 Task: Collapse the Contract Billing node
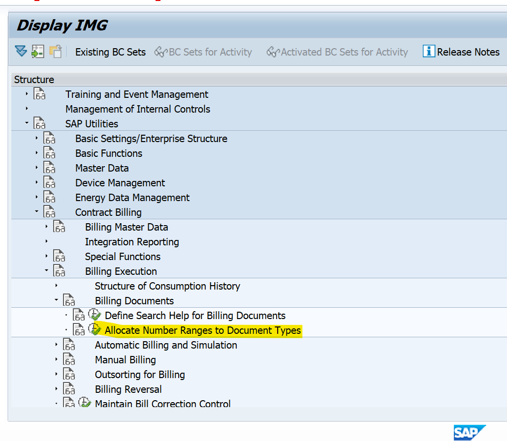tap(36, 211)
